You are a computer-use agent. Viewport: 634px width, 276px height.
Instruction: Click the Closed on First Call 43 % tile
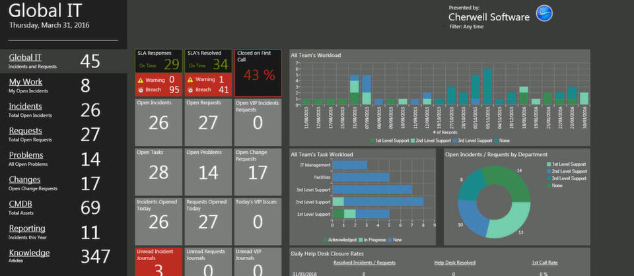tap(258, 73)
